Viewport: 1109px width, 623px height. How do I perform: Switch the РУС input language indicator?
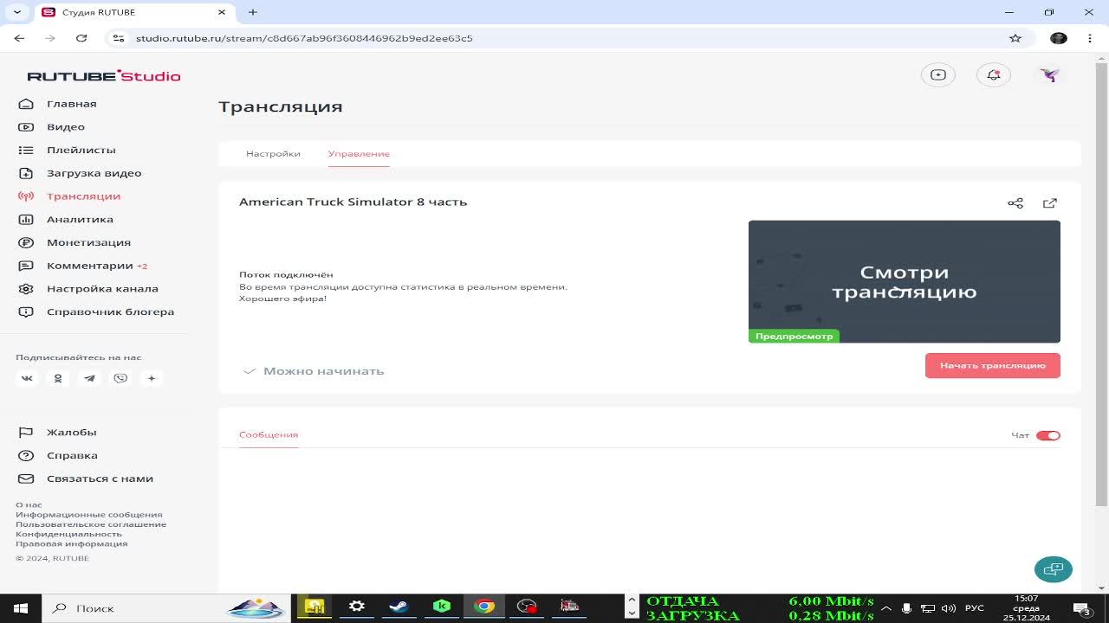click(x=975, y=608)
